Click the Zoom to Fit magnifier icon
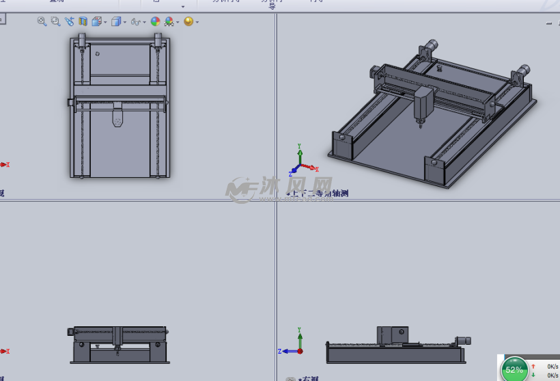This screenshot has height=381, width=560. [x=42, y=22]
